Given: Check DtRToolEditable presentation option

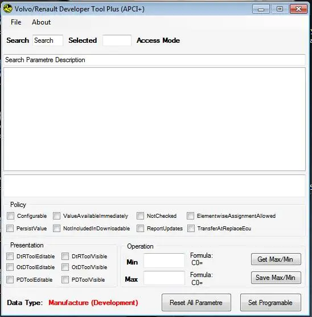Looking at the screenshot, I should pos(10,256).
